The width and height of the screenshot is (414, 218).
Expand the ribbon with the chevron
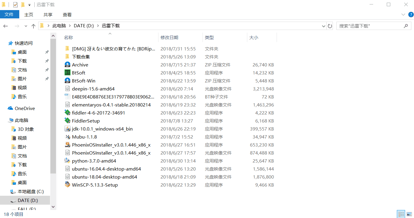click(403, 15)
